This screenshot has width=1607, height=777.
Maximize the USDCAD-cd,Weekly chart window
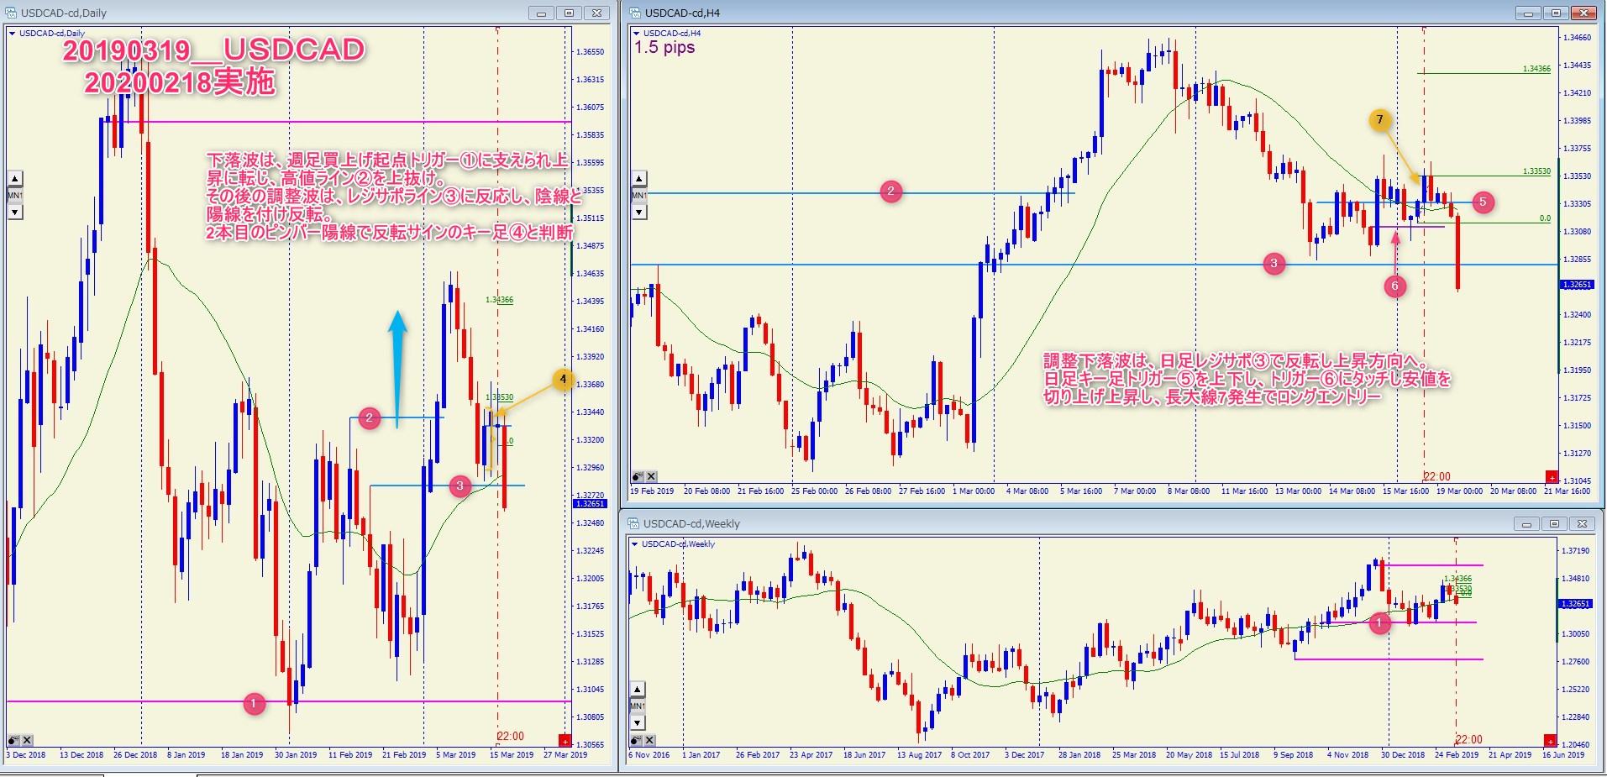(1554, 523)
